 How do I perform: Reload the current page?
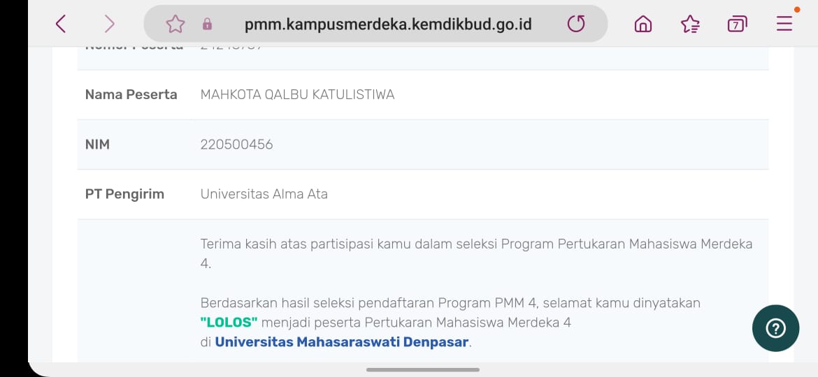[576, 24]
